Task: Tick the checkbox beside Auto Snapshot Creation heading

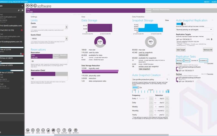Action: click(x=169, y=75)
